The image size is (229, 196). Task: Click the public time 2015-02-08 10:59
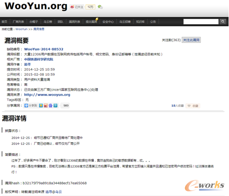(40, 74)
